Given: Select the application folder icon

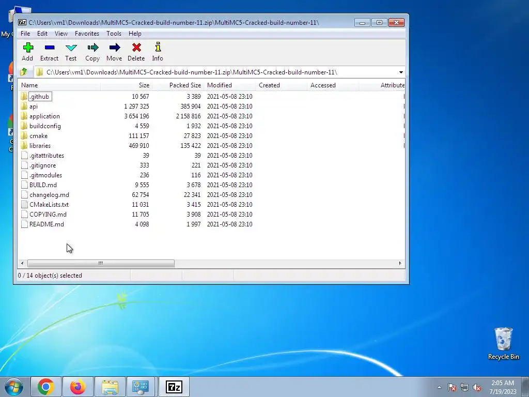Looking at the screenshot, I should coord(24,116).
